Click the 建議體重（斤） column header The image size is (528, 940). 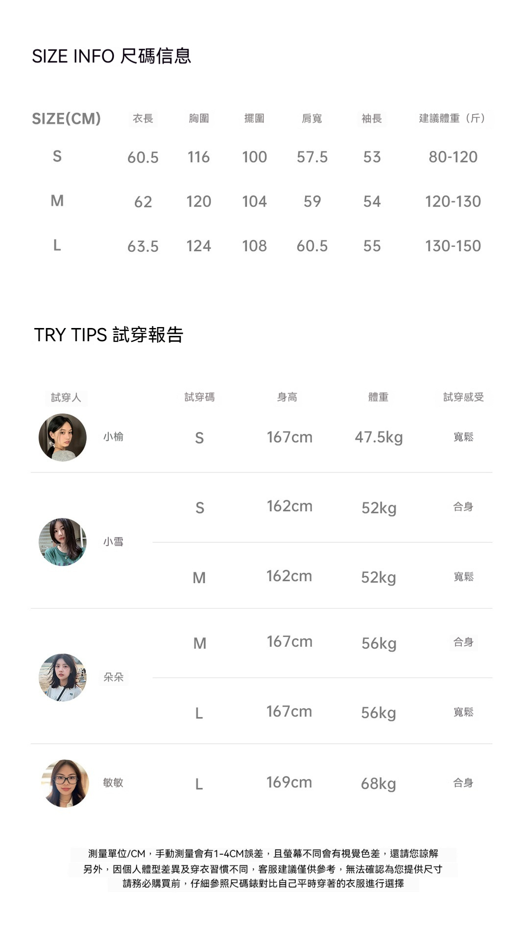click(x=453, y=118)
